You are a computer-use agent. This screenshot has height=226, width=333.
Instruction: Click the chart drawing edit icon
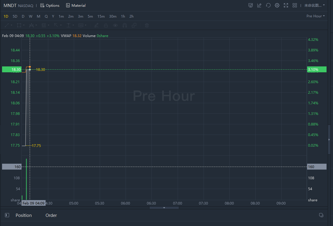[x=259, y=6]
